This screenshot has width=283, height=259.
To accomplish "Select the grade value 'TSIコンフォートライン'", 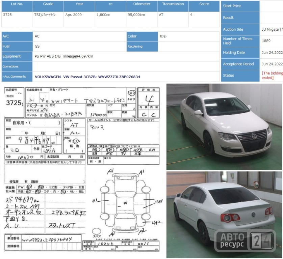I will [45, 15].
